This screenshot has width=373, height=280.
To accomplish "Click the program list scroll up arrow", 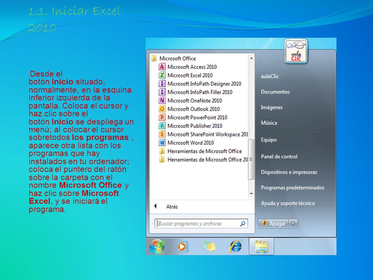I will pyautogui.click(x=251, y=58).
